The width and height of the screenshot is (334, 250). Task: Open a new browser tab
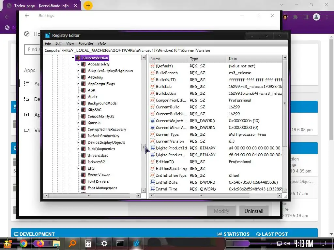(x=88, y=6)
